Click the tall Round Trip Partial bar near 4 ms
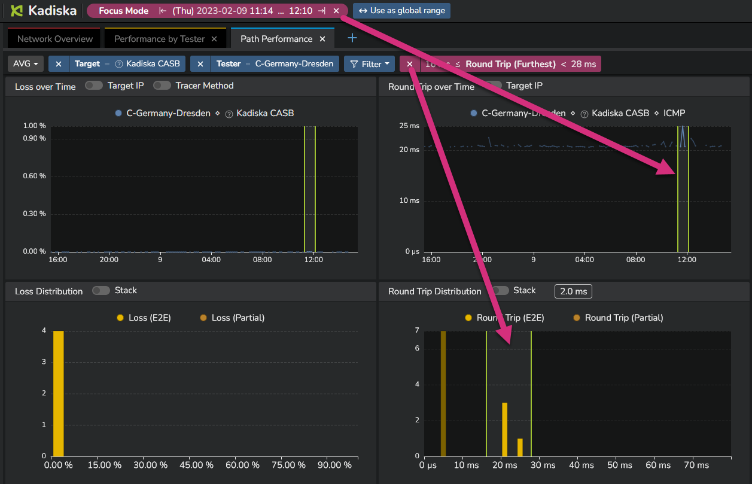This screenshot has height=484, width=752. click(443, 393)
